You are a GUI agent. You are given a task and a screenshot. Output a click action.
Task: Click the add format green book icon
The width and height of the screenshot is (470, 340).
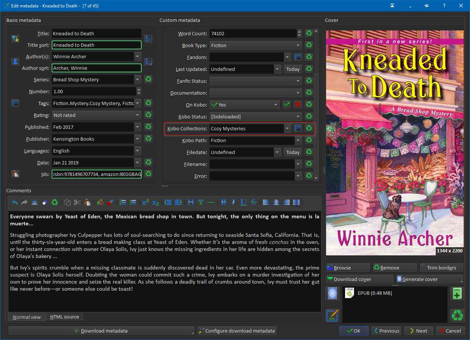(457, 293)
